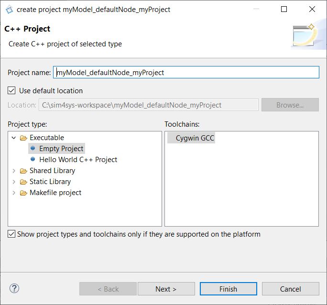This screenshot has height=305, width=327.
Task: Expand the Static Library node
Action: click(14, 182)
